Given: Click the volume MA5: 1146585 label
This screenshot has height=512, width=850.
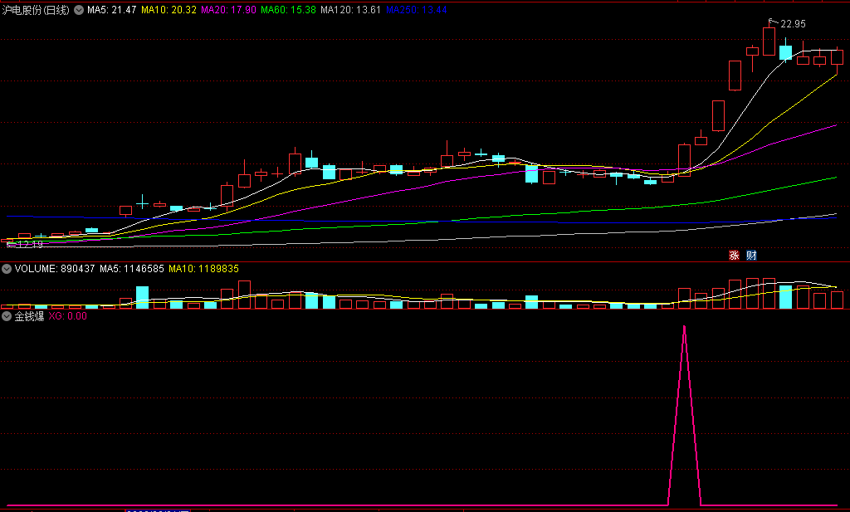Looking at the screenshot, I should pyautogui.click(x=132, y=269).
